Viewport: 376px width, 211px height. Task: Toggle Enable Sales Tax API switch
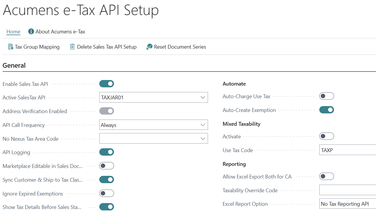(x=106, y=84)
